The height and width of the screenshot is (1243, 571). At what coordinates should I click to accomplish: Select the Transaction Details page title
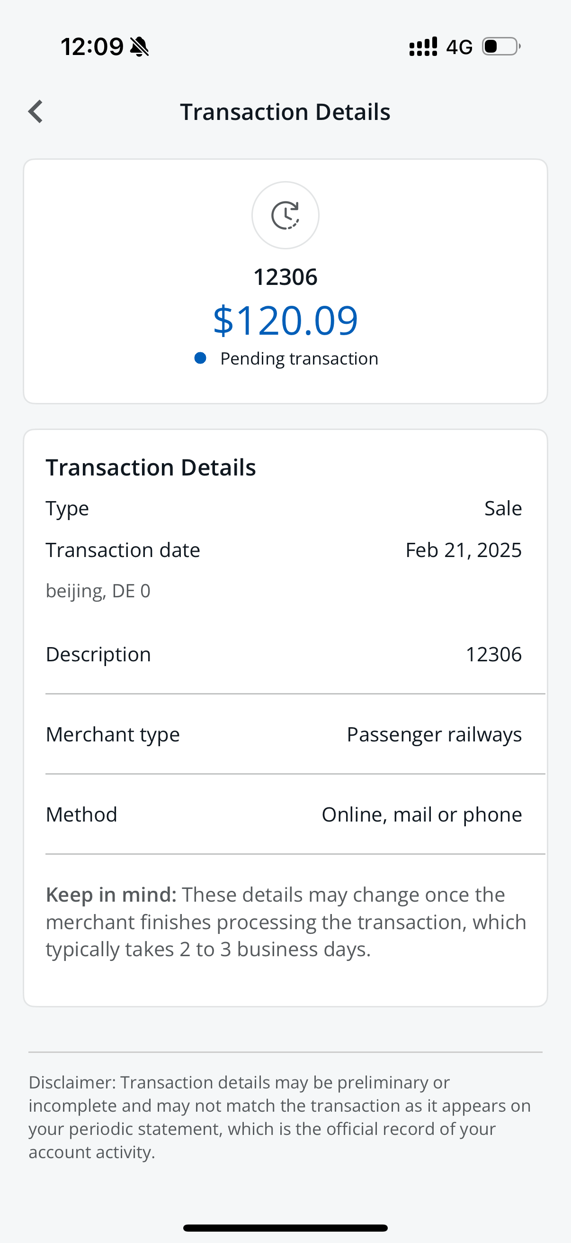tap(285, 112)
